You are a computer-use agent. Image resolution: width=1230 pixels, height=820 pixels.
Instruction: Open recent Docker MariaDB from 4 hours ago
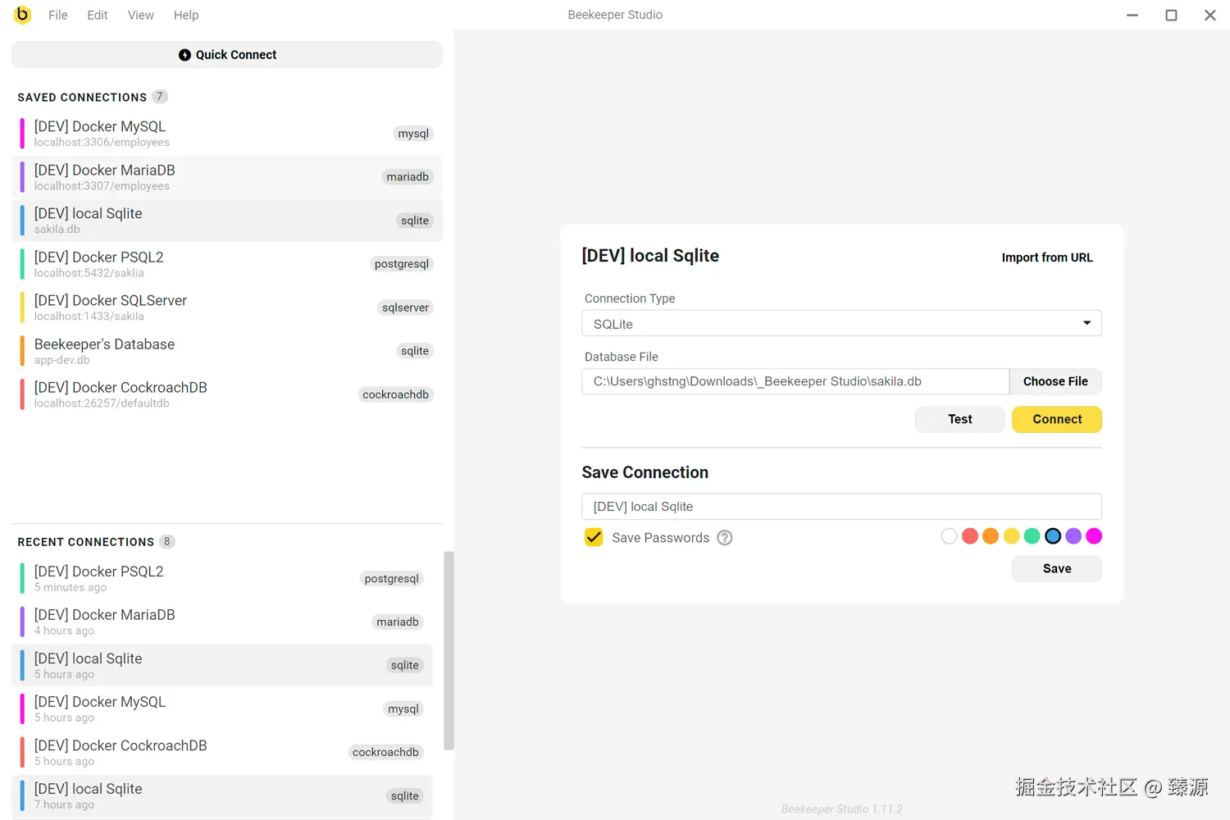(222, 622)
